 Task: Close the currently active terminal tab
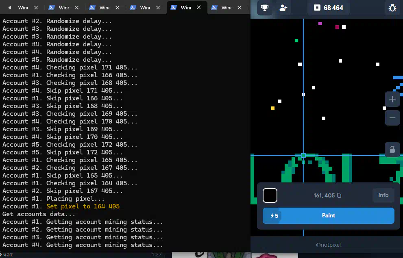[199, 7]
